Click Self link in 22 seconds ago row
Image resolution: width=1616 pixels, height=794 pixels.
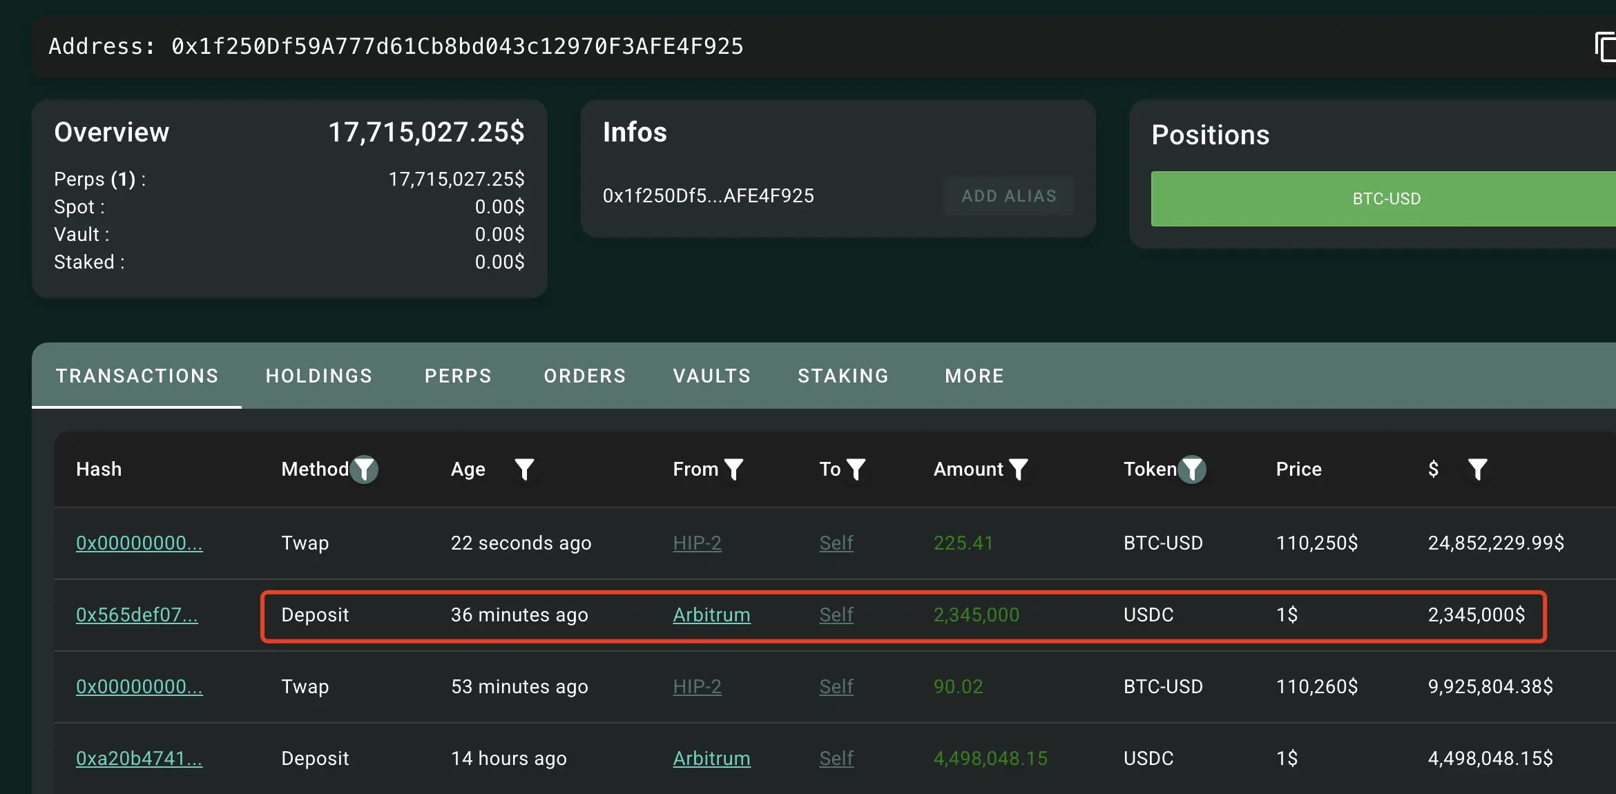coord(836,543)
